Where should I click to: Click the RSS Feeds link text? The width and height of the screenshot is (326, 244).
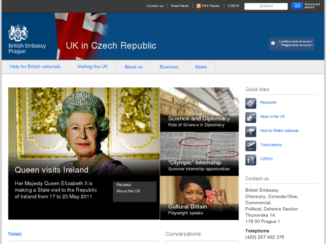(211, 6)
